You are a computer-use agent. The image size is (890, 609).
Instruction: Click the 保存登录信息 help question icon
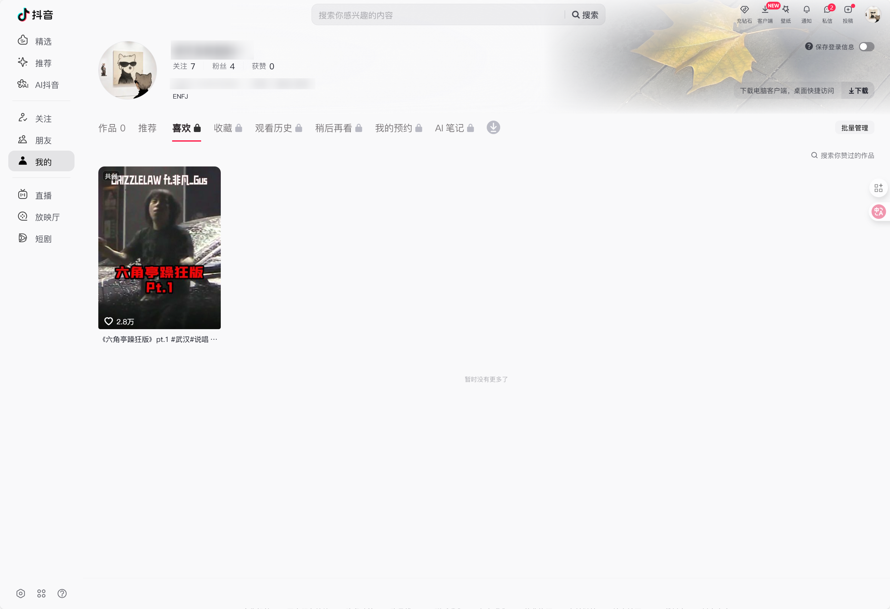pos(809,46)
